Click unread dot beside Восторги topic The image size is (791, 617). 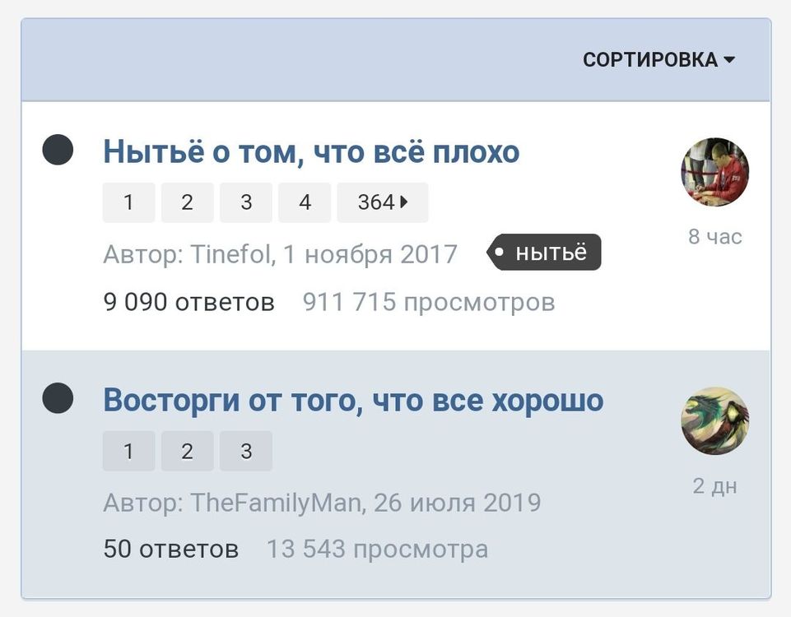point(58,399)
